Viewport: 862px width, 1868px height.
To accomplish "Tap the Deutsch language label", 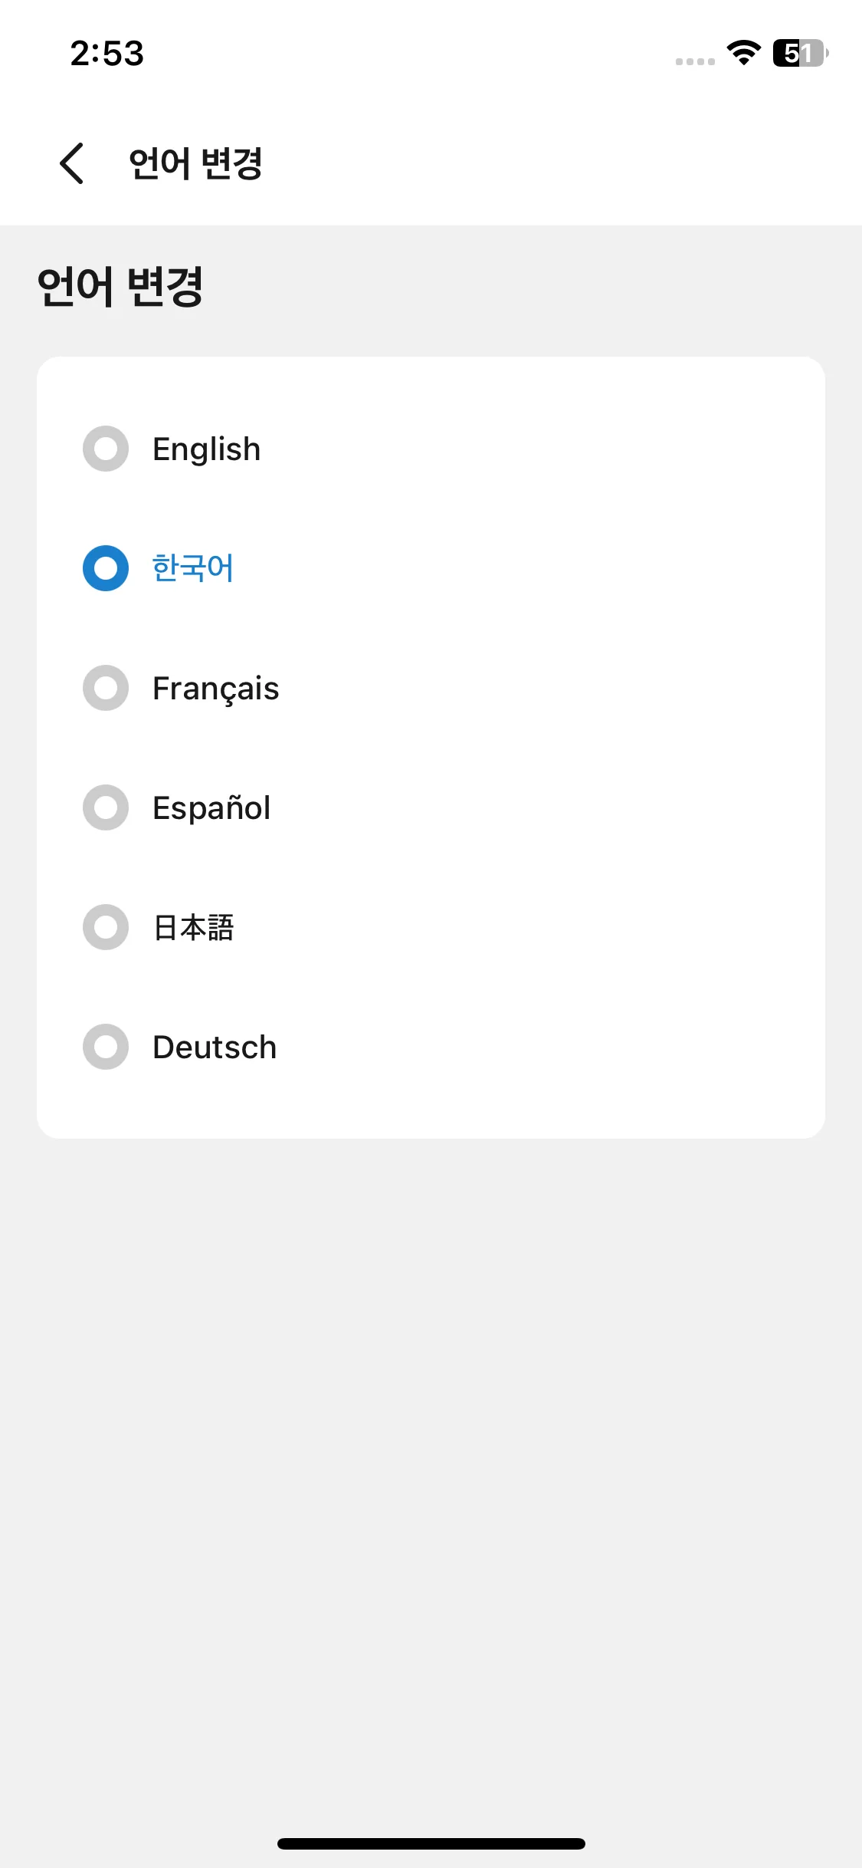I will [x=215, y=1047].
